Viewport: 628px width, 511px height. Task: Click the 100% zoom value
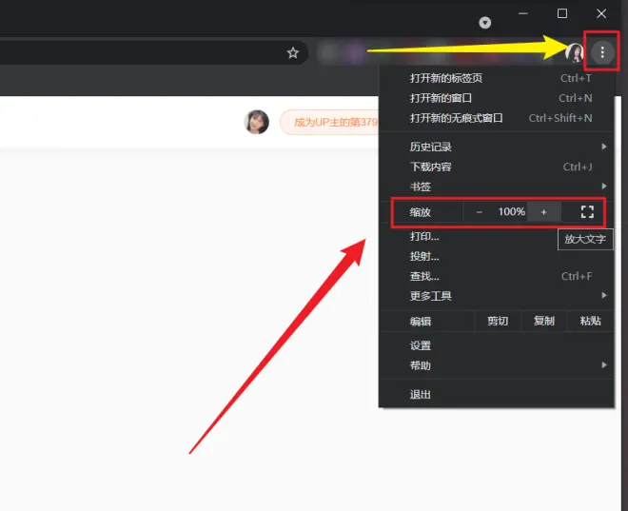tap(511, 211)
